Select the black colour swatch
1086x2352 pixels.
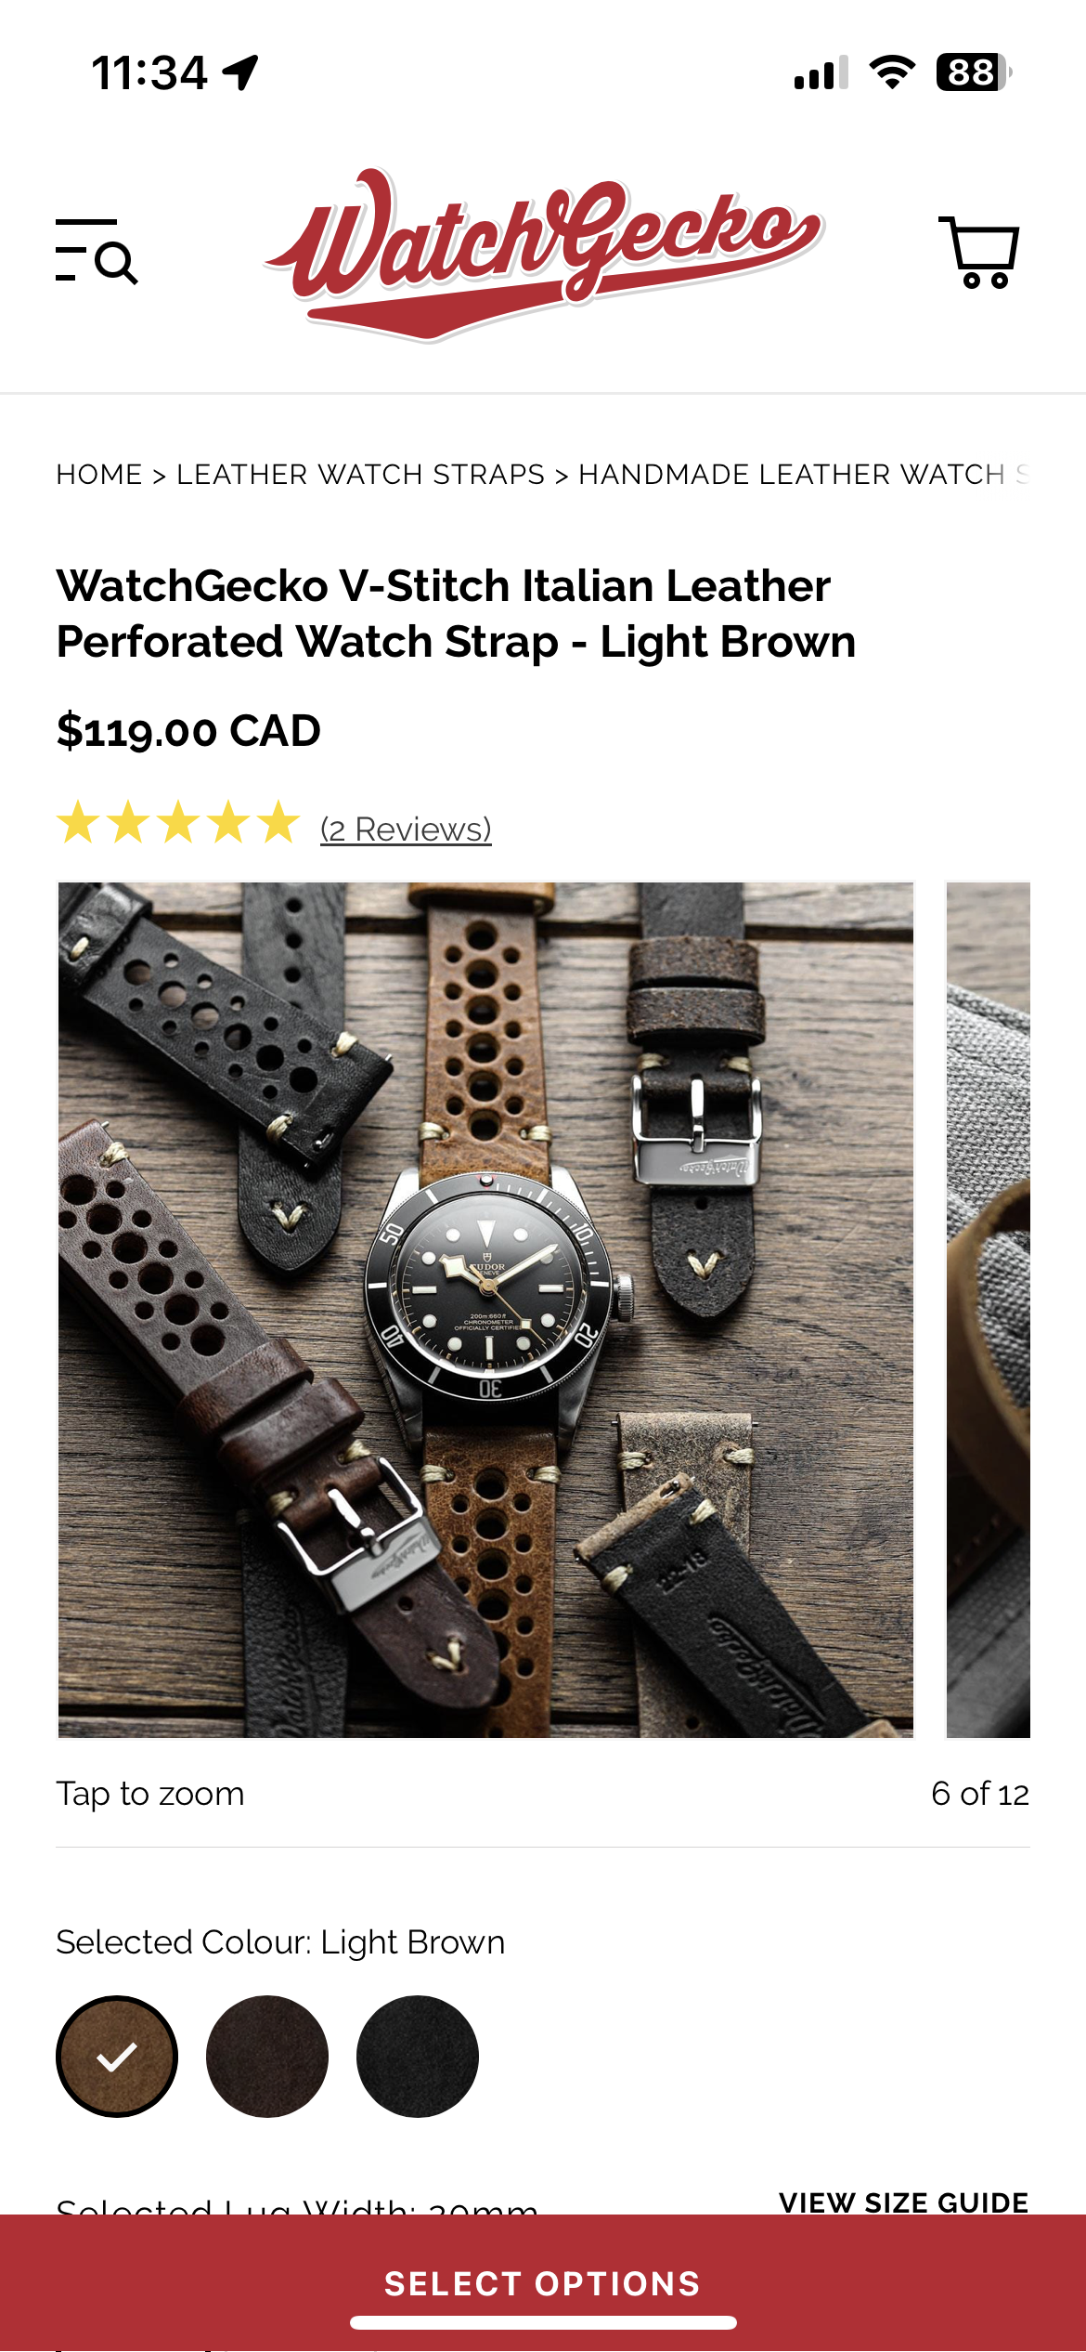[418, 2057]
